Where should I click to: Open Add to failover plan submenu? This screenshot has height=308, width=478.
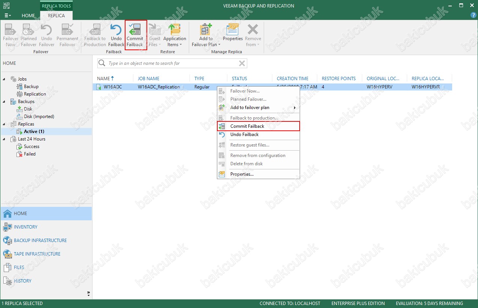[258, 108]
